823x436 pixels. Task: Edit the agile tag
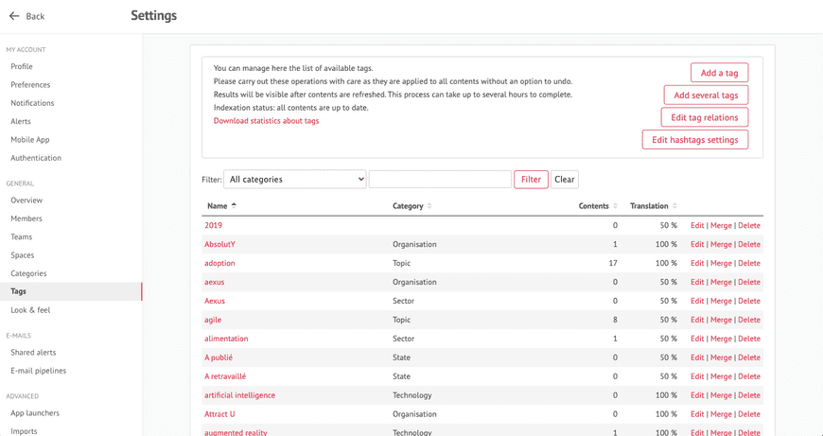click(x=697, y=320)
